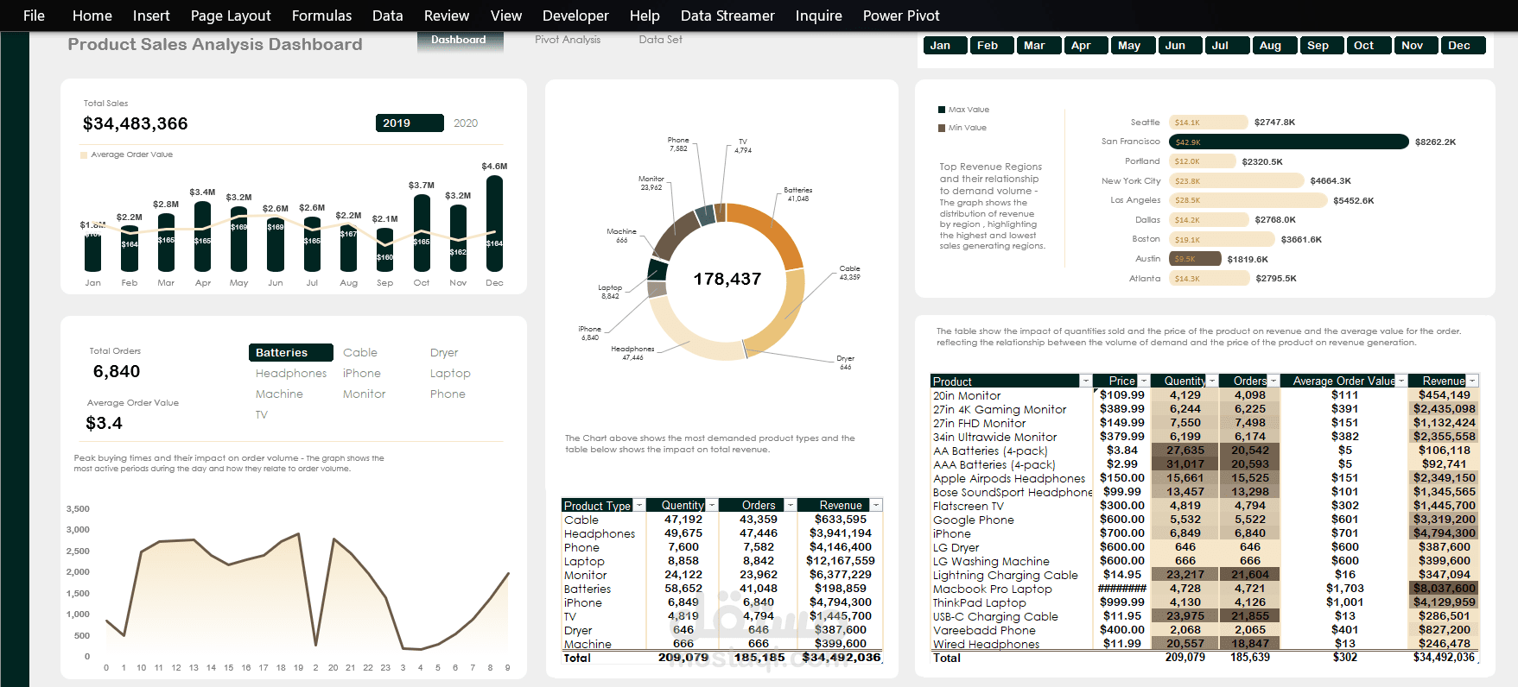Select the Mar month slicer button
This screenshot has width=1518, height=687.
1039,46
